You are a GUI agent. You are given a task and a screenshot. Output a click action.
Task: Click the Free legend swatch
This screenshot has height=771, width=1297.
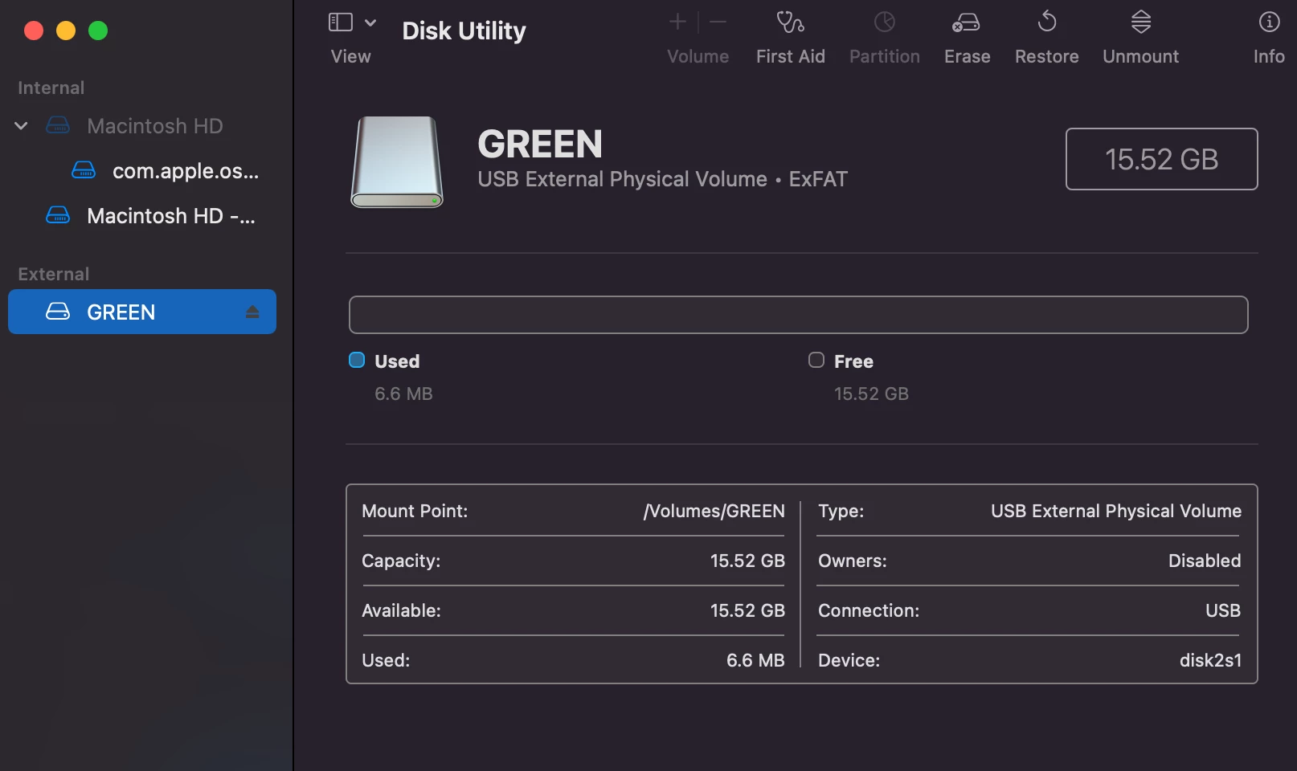tap(816, 360)
